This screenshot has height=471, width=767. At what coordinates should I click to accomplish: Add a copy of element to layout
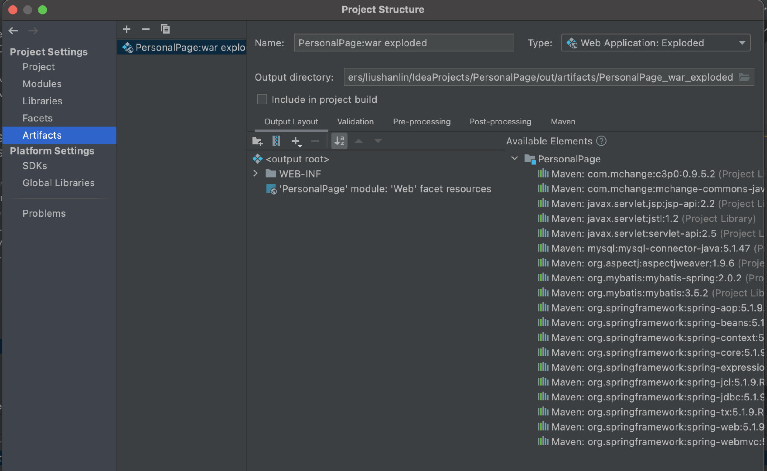tap(296, 141)
